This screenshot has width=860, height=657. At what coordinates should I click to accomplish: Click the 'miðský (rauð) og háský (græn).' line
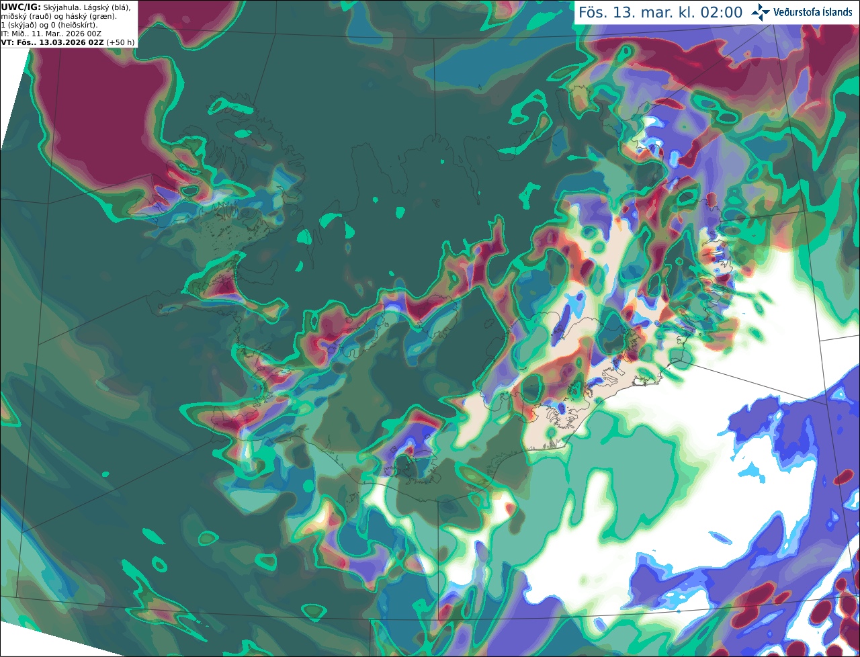(58, 16)
